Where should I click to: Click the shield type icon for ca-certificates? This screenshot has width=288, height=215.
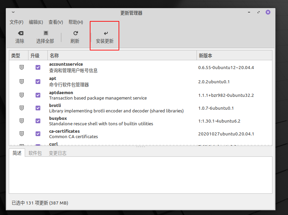click(22, 134)
